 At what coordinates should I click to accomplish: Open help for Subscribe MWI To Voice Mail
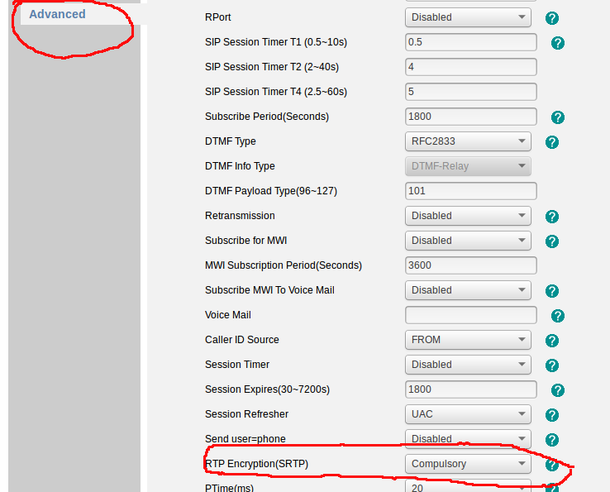click(552, 291)
